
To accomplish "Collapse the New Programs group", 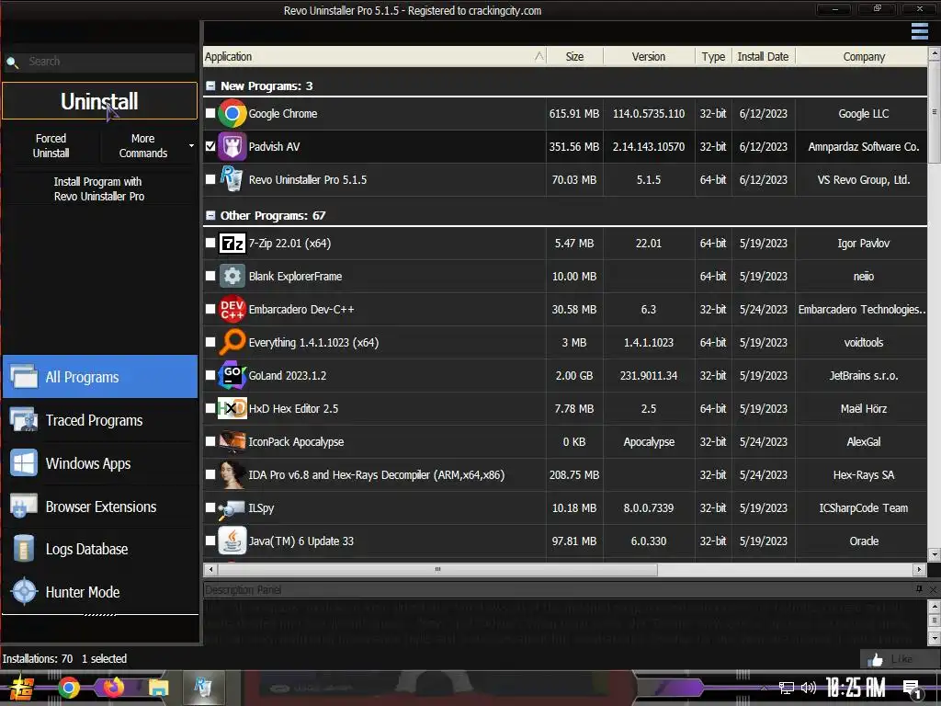I will coord(210,85).
